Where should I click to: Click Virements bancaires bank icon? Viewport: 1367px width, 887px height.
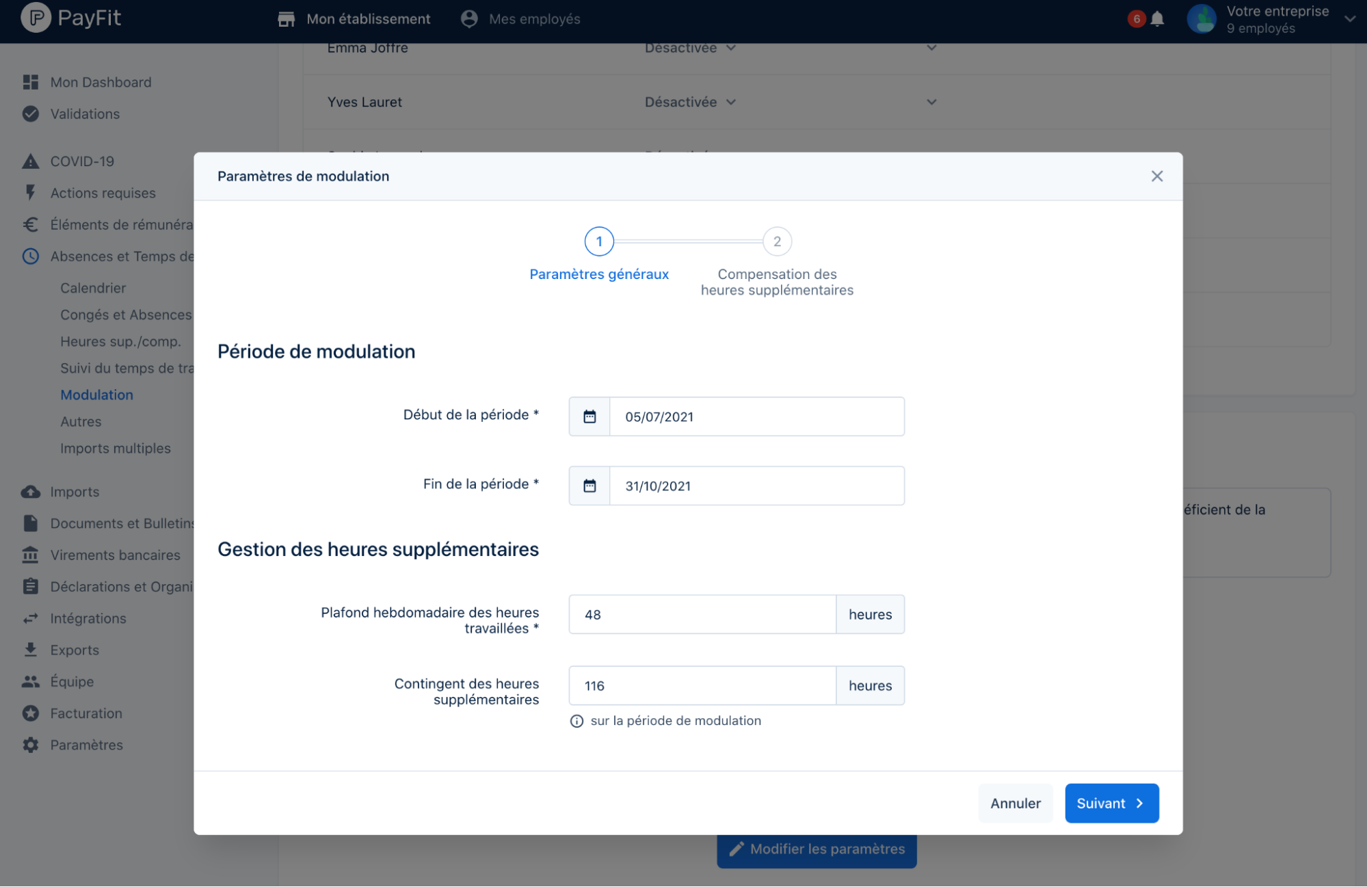pos(31,555)
